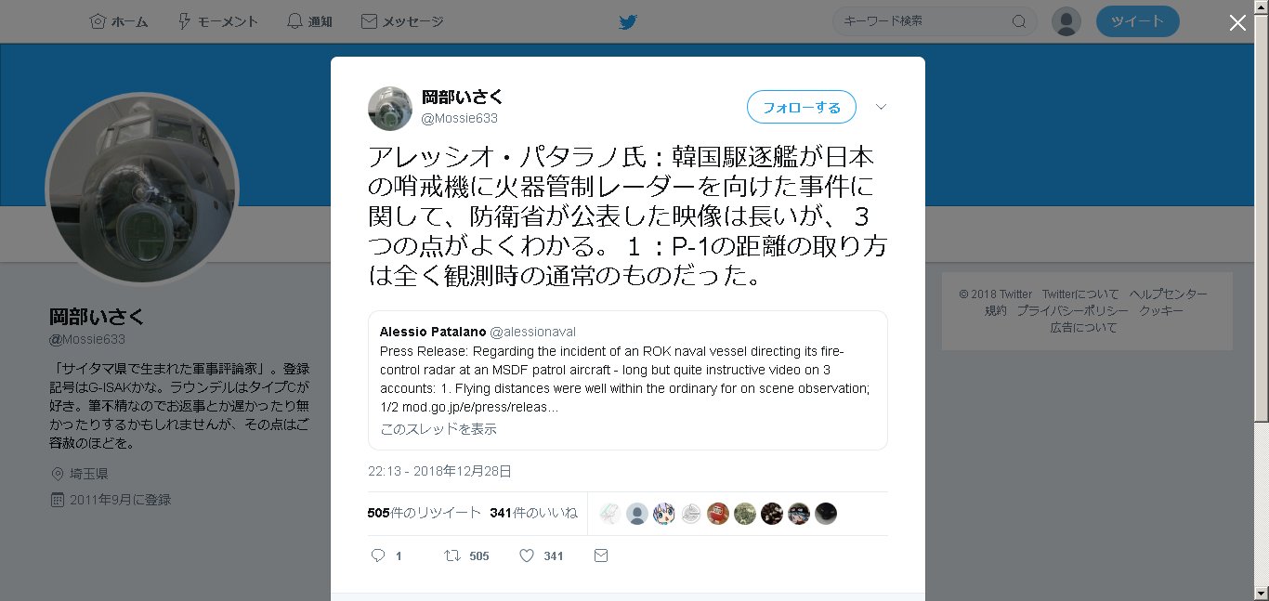
Task: Click the フォローする button
Action: coord(802,107)
